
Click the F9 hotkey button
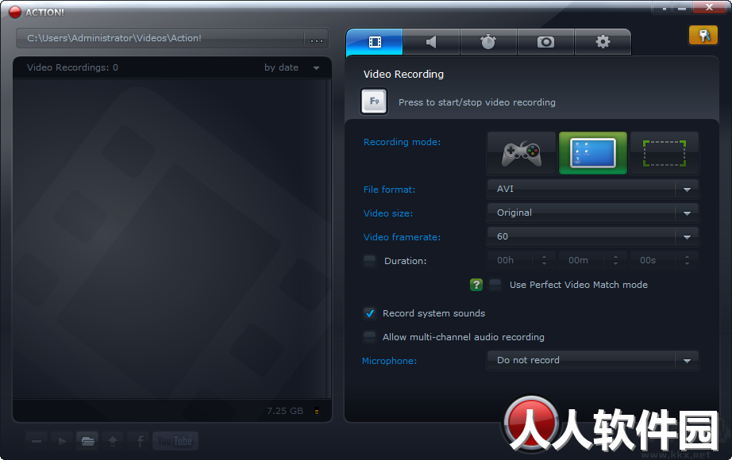point(374,102)
